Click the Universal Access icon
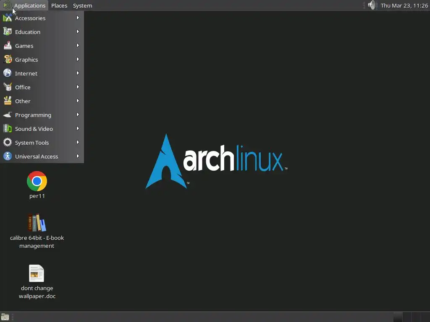430x322 pixels. [8, 156]
